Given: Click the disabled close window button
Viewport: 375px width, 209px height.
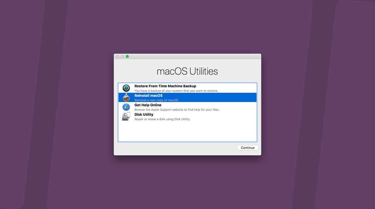Looking at the screenshot, I should pos(117,56).
